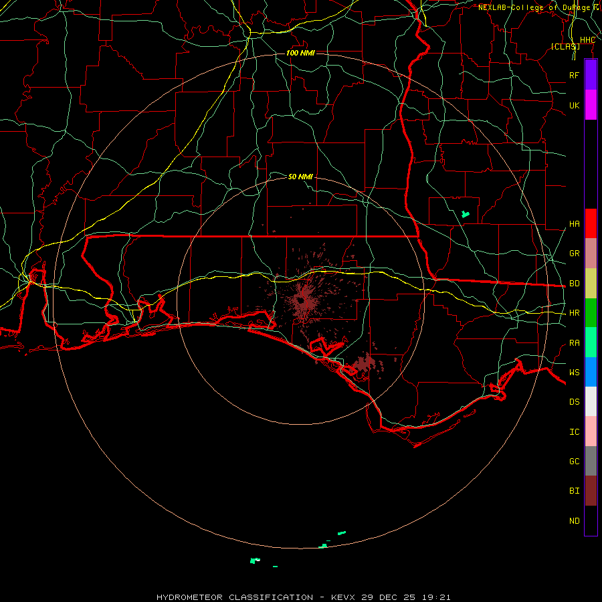The height and width of the screenshot is (602, 602).
Task: Click the 100 NMI range ring label
Action: click(x=300, y=53)
